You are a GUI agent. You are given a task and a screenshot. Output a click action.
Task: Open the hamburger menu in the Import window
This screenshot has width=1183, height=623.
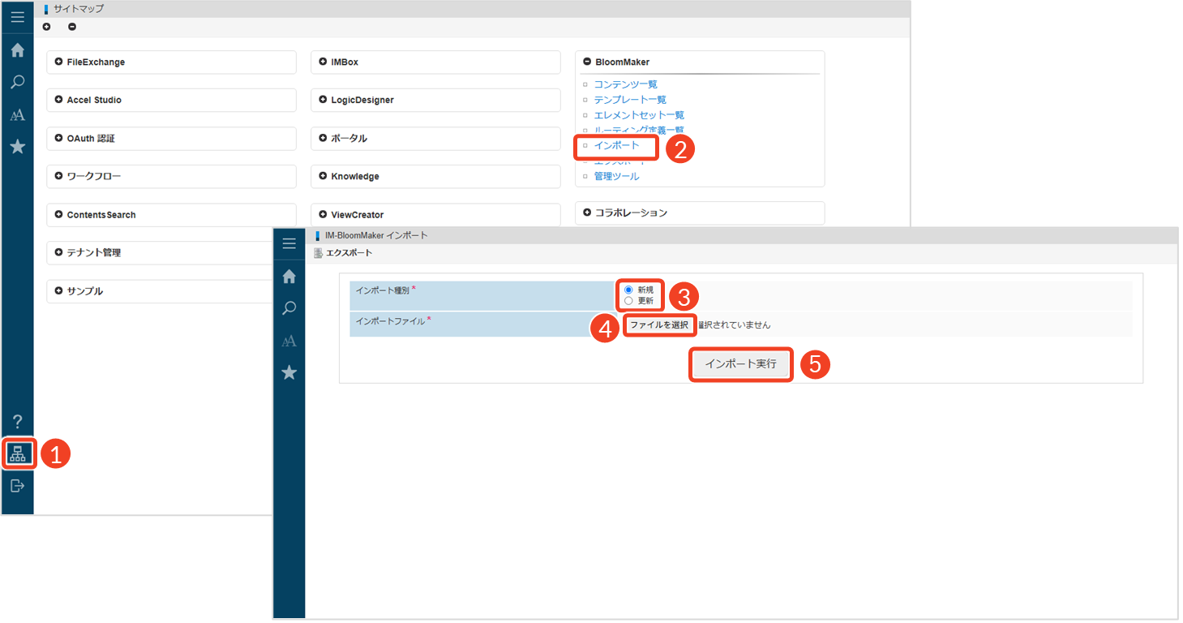tap(289, 243)
